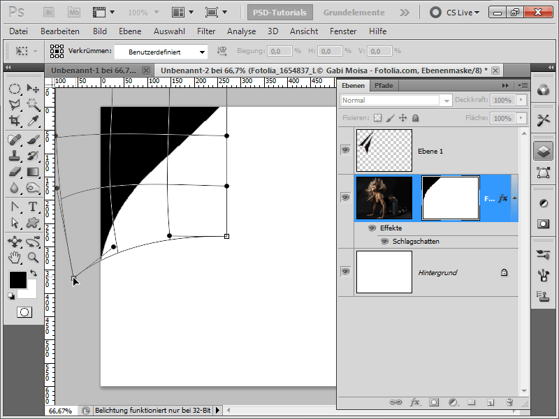Screen dimensions: 559x419
Task: Open the Ebene menu
Action: pos(130,31)
